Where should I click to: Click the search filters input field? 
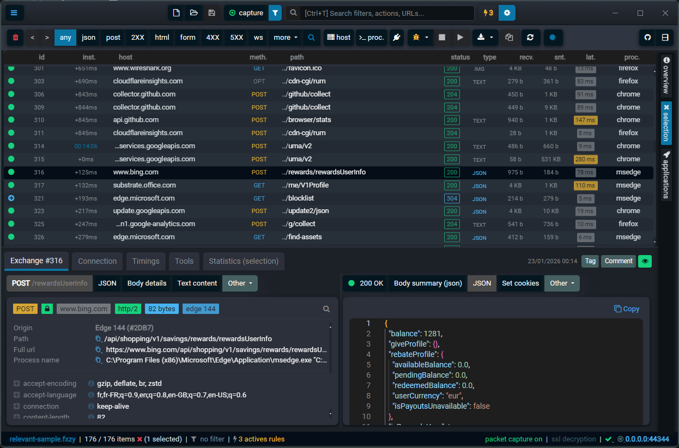point(381,12)
